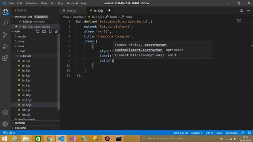Screen dimensions: 253x142
Task: Click Ln 9, Col 20 cursor position
Action: coord(181,133)
